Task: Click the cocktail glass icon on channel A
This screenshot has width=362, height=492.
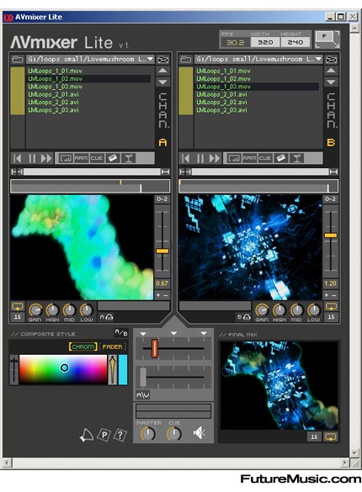Action: coord(129,158)
